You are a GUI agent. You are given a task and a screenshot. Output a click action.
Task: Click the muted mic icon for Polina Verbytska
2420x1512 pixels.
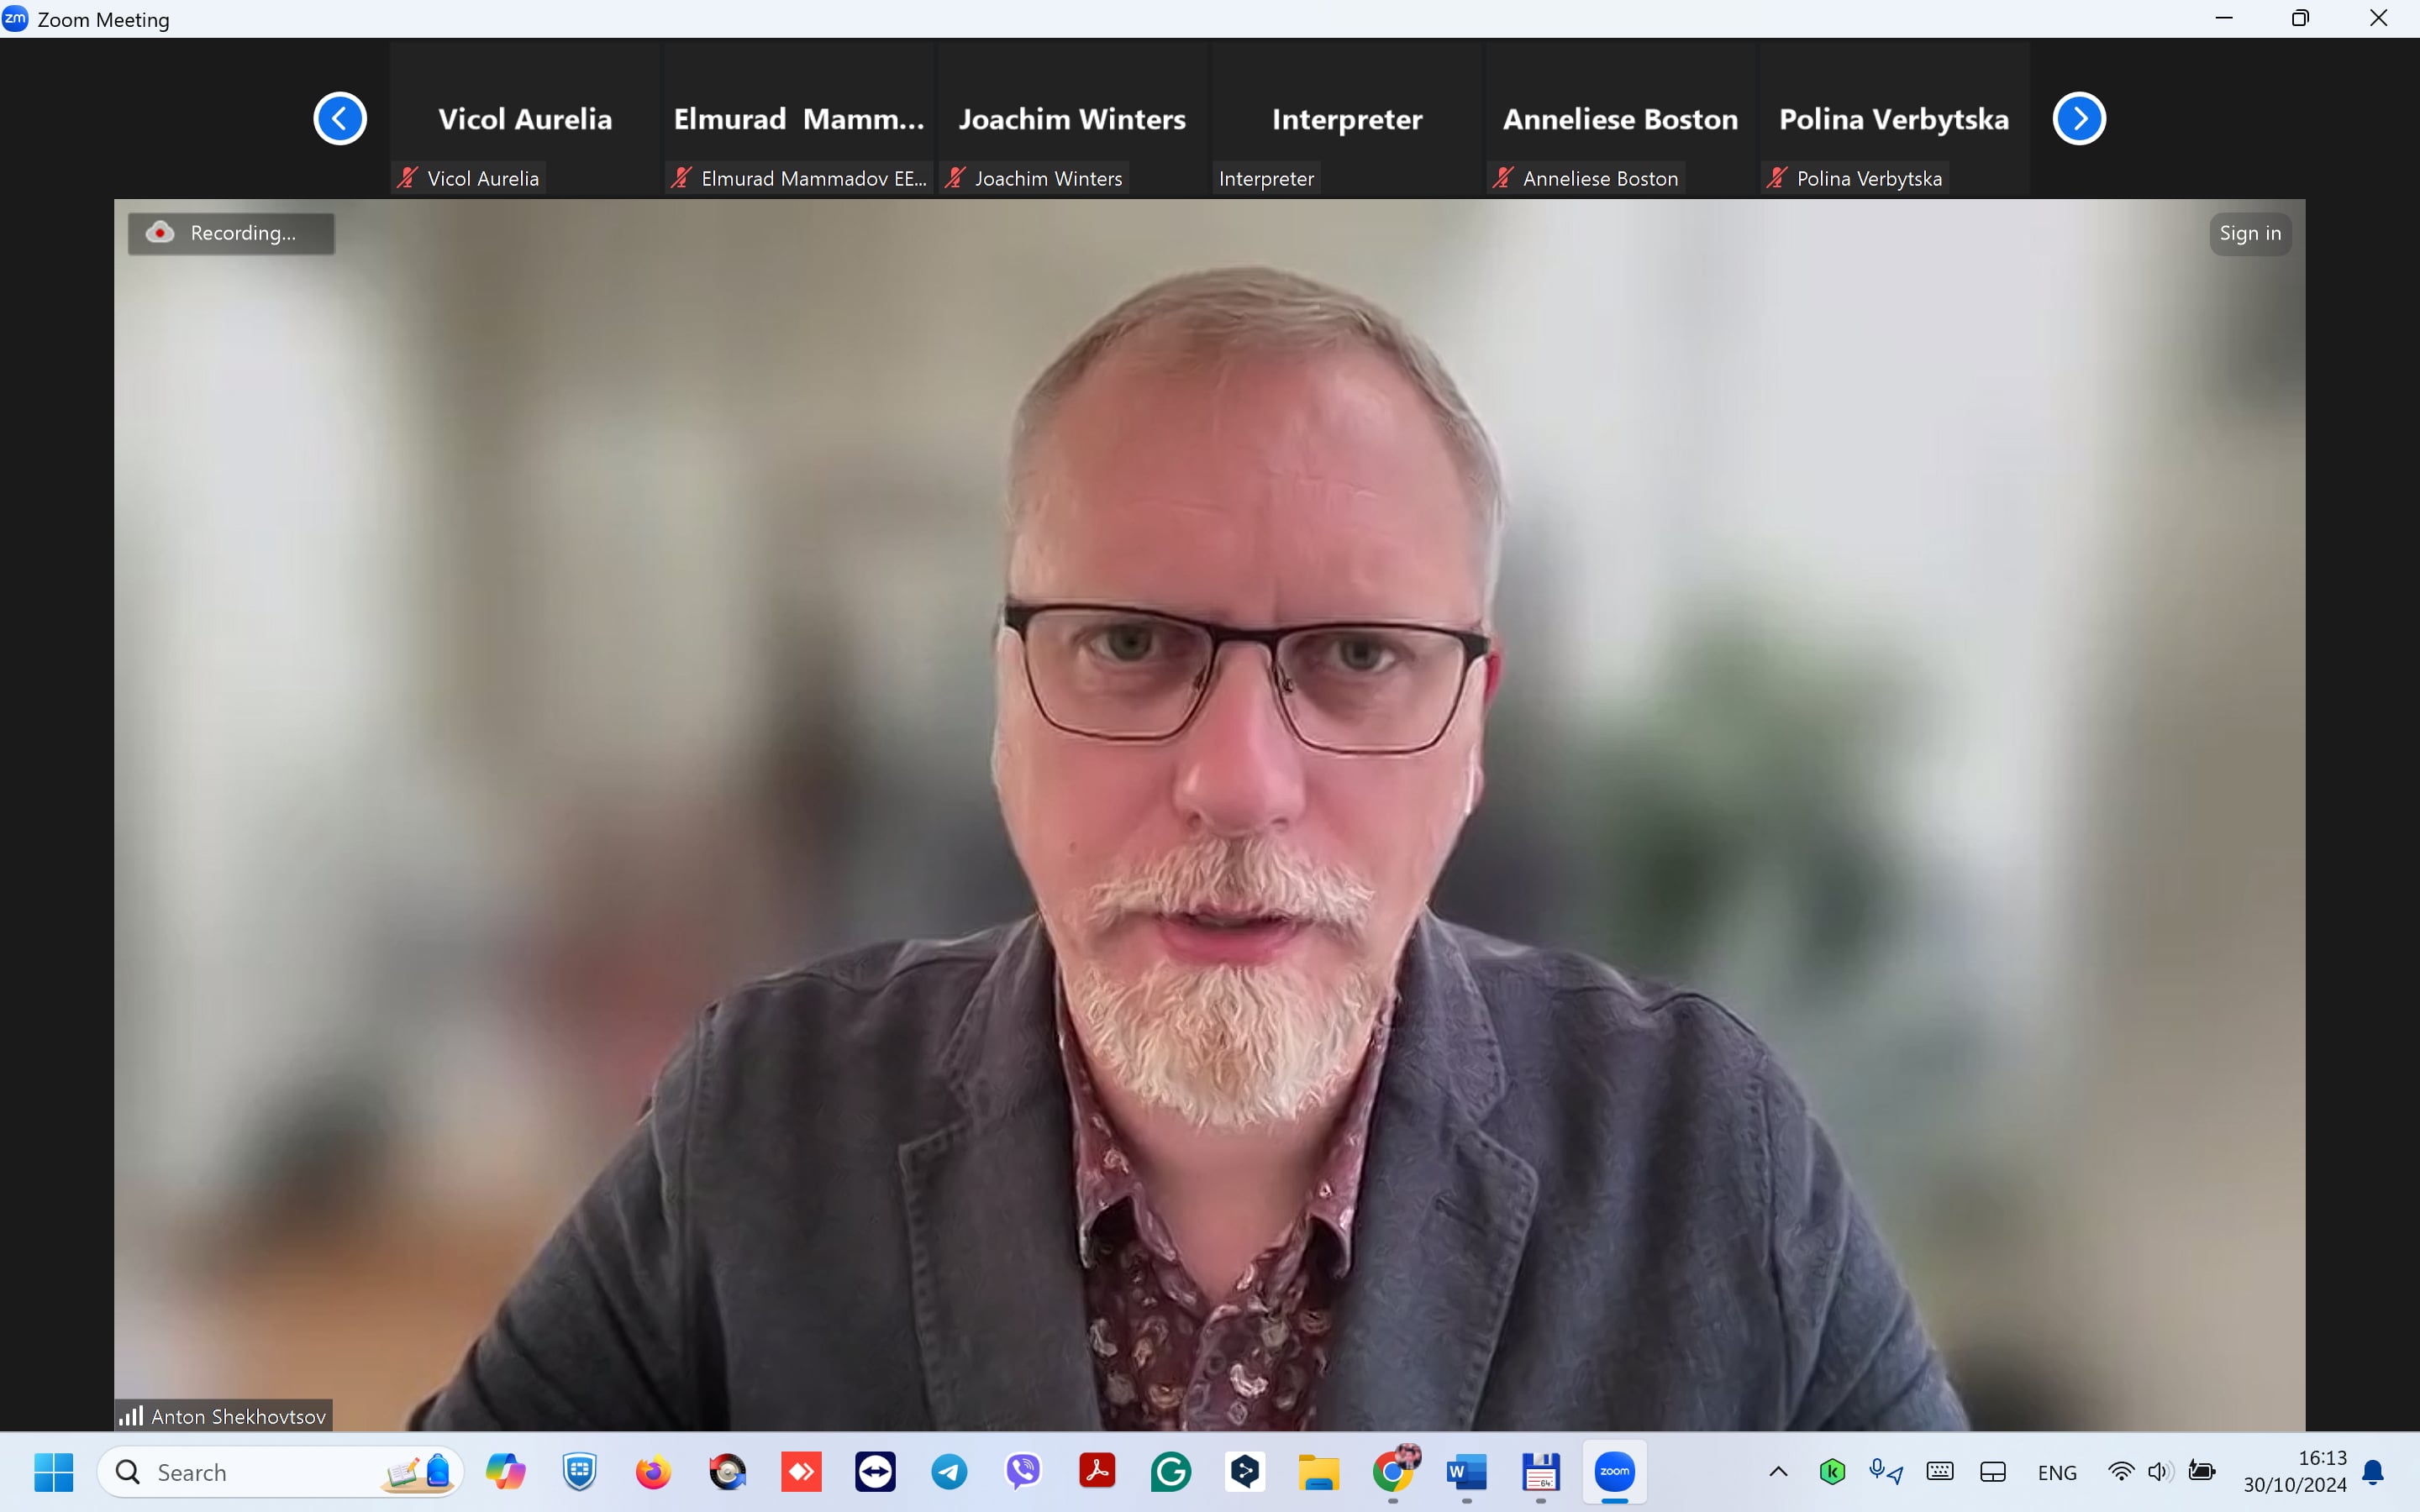1776,178
